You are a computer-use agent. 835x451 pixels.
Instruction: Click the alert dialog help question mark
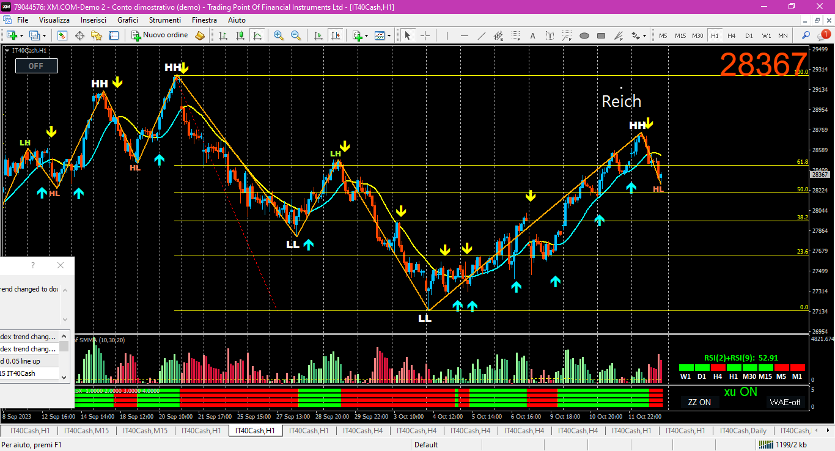point(33,265)
